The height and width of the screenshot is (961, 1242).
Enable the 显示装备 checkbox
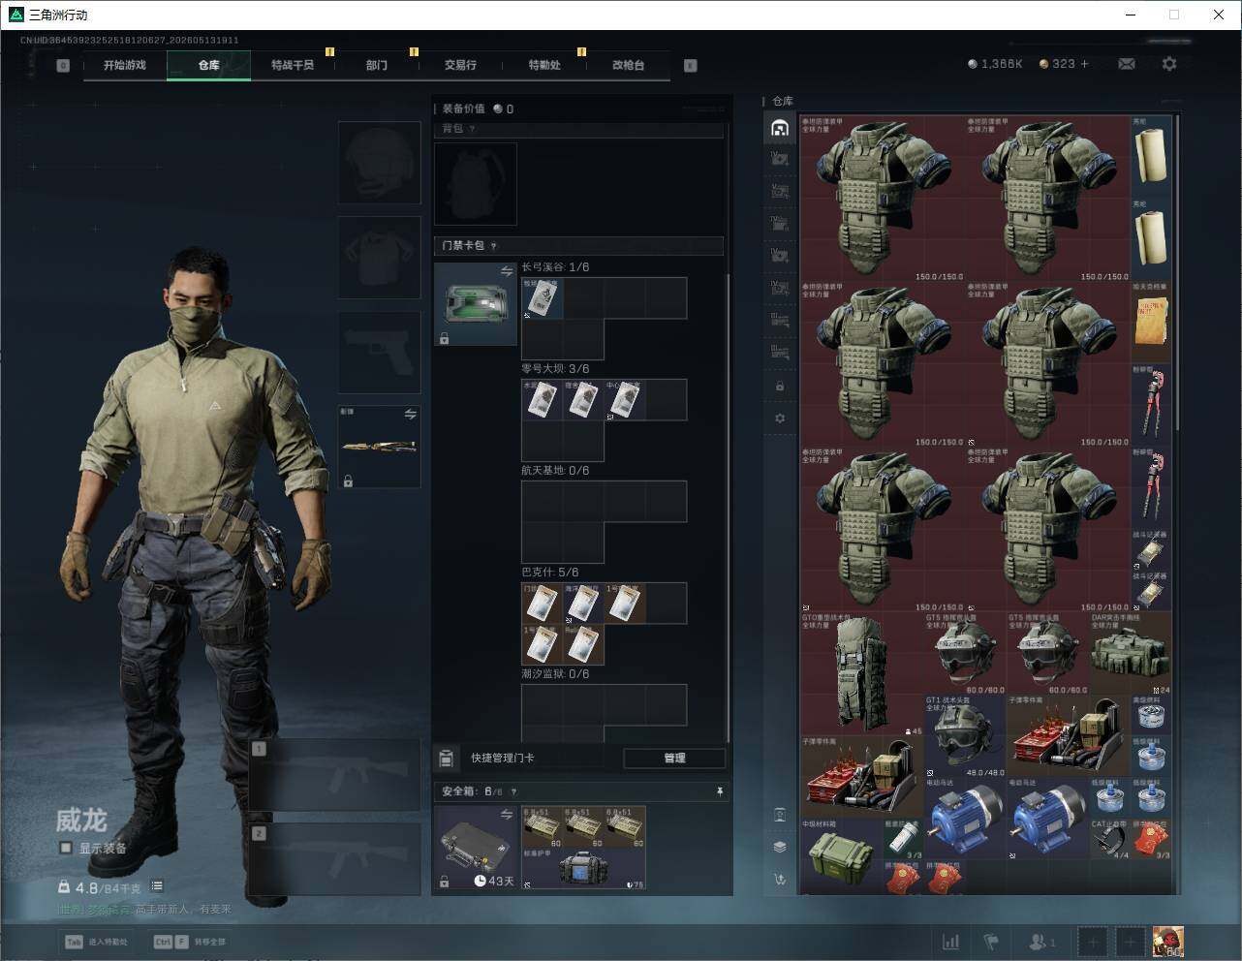[66, 848]
